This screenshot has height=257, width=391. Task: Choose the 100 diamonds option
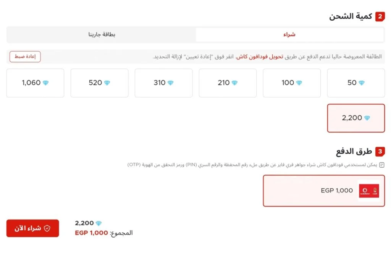pyautogui.click(x=292, y=83)
